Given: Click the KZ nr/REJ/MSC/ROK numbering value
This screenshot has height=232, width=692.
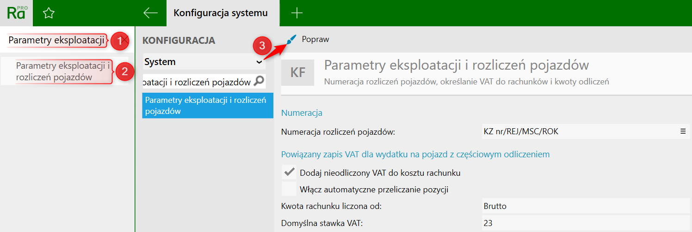Looking at the screenshot, I should click(x=521, y=131).
